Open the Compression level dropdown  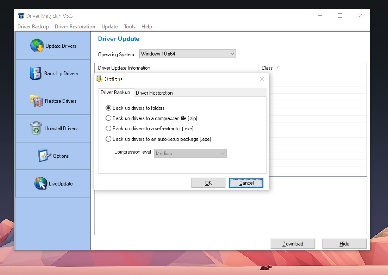[190, 153]
